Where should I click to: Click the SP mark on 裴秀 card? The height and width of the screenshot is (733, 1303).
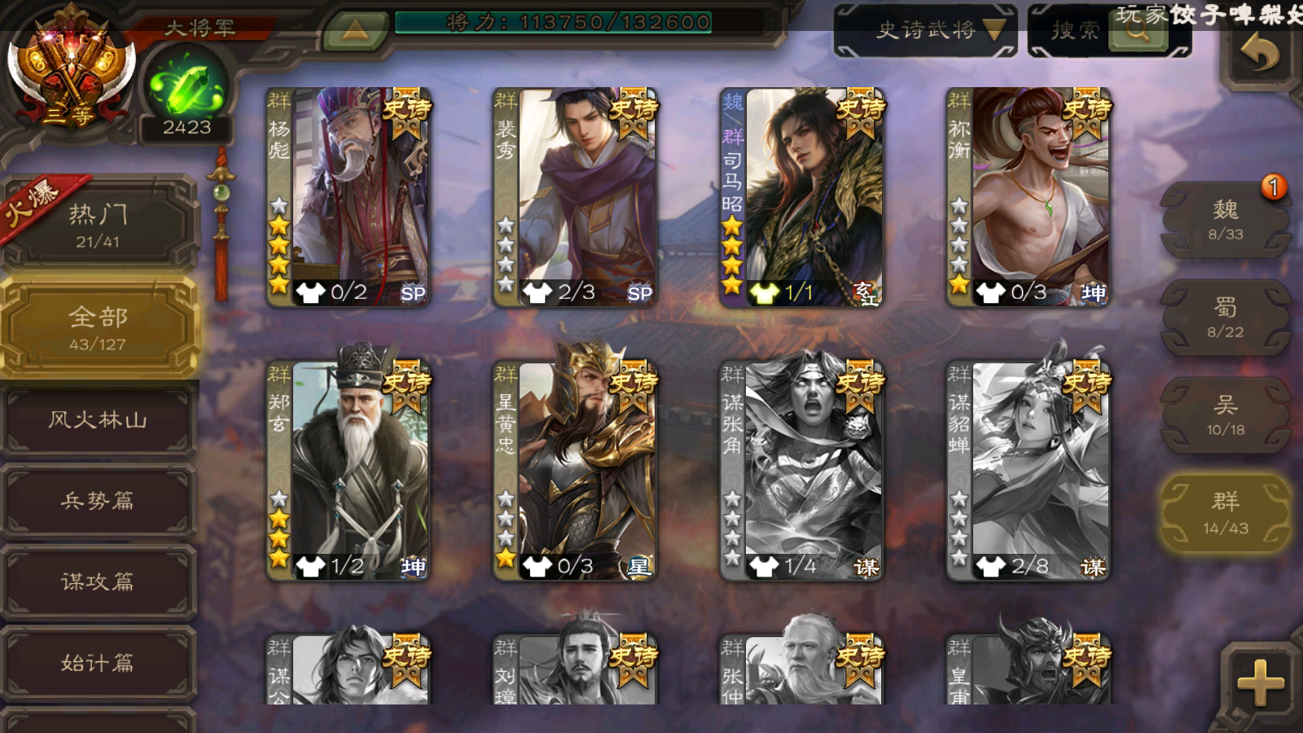click(x=639, y=292)
